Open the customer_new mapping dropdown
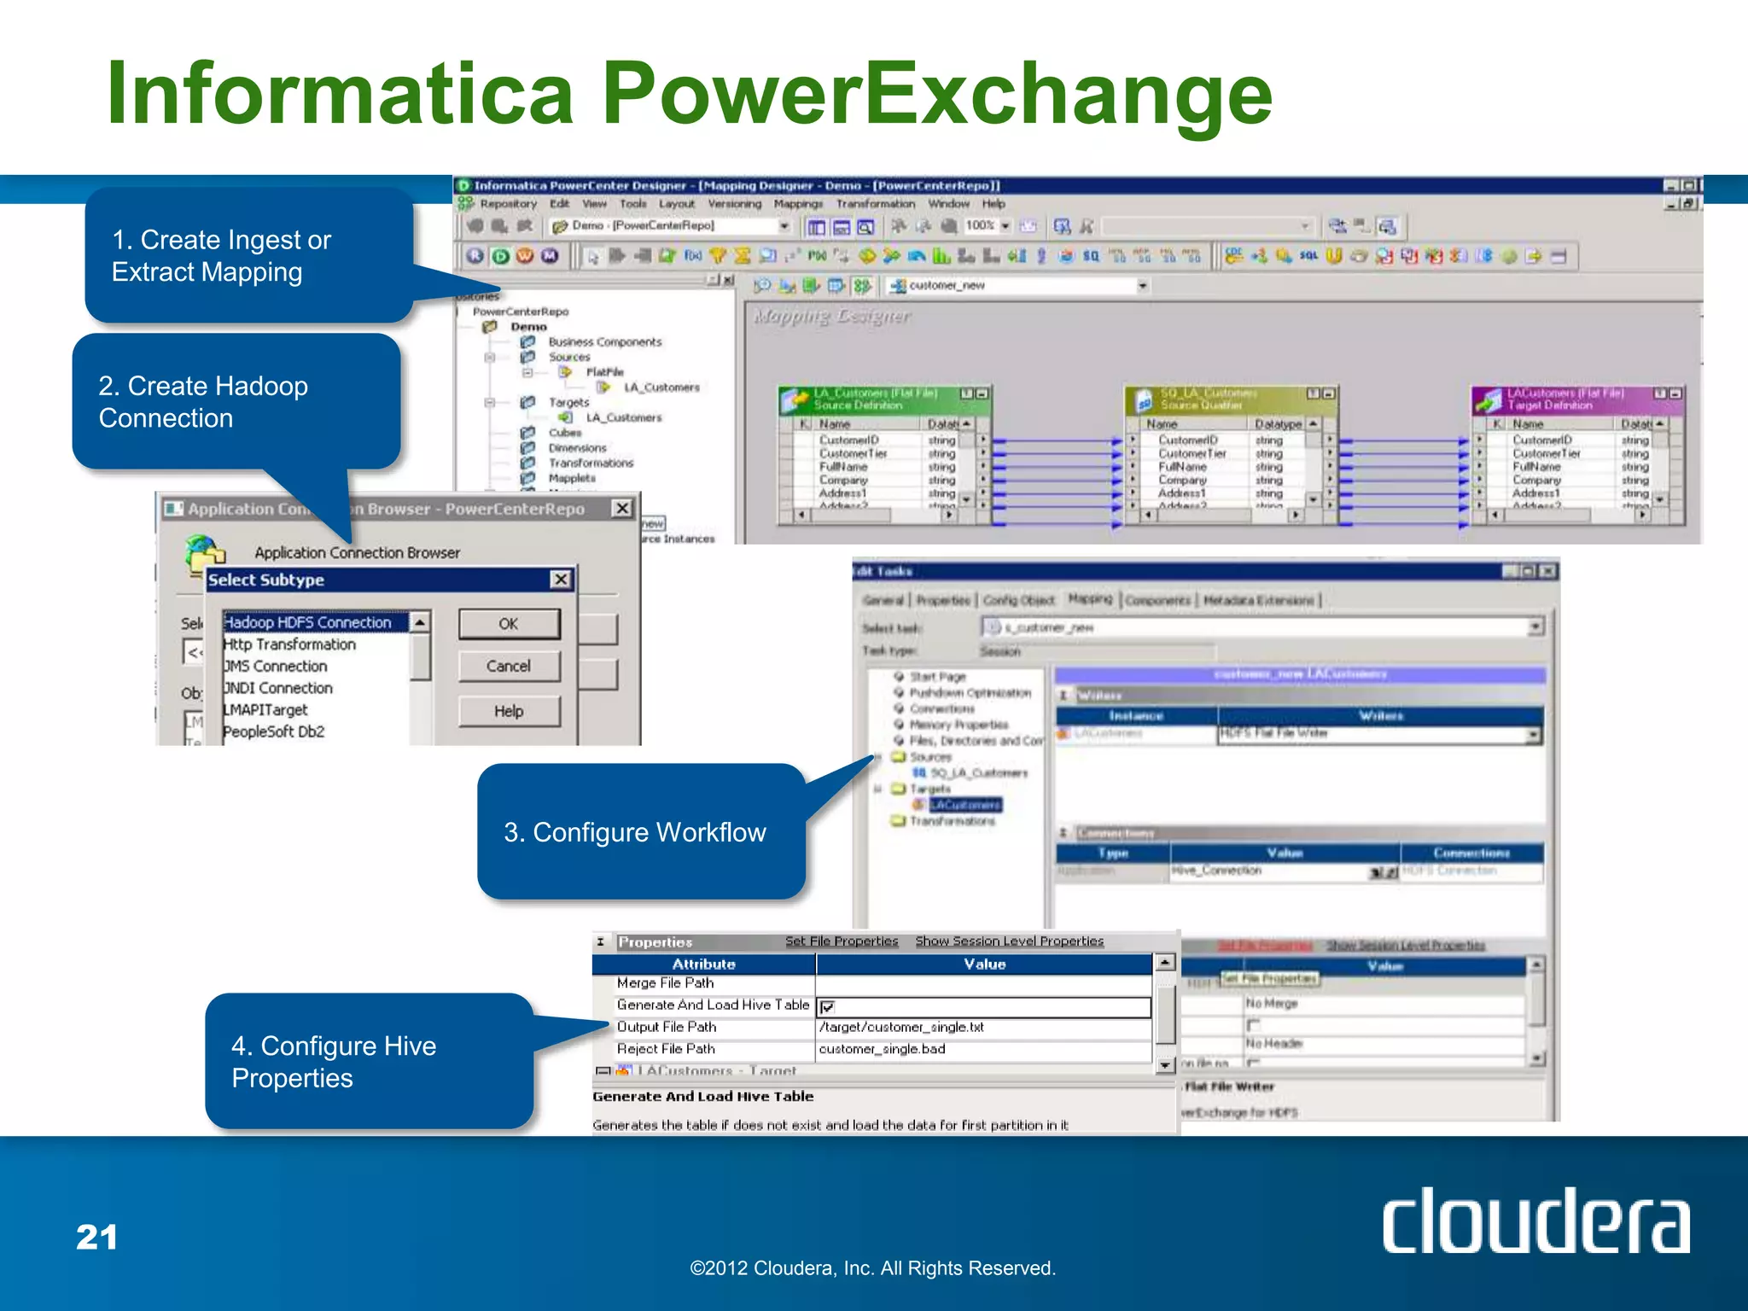This screenshot has width=1748, height=1311. coord(1142,286)
